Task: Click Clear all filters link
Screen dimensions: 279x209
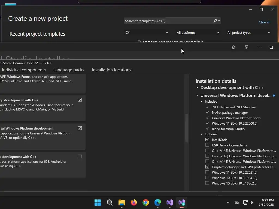Action: (x=264, y=22)
